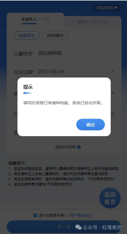Expand the binding method row chevron
This screenshot has width=127, height=234.
click(x=113, y=93)
